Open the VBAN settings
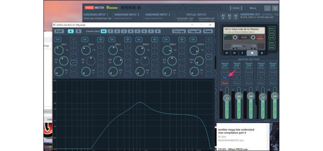 (x=236, y=8)
